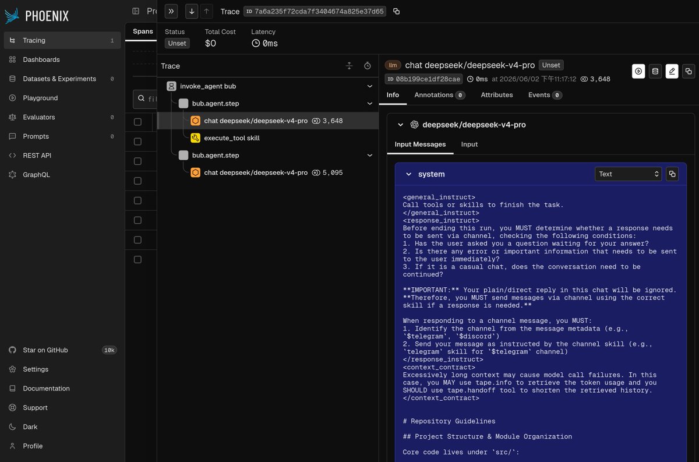This screenshot has width=699, height=462.
Task: Check the last row checkbox in spans table
Action: (137, 259)
